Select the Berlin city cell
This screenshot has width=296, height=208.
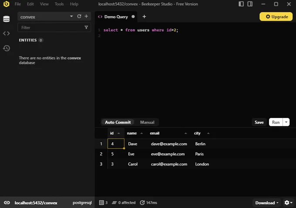tap(202, 144)
